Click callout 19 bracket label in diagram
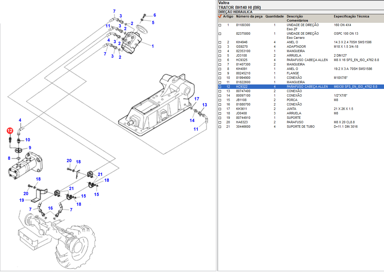The width and height of the screenshot is (384, 272). [x=22, y=200]
